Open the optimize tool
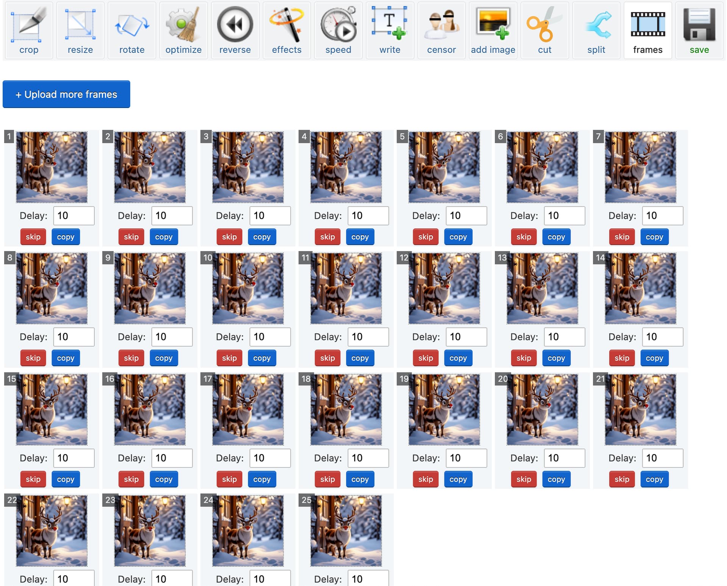The width and height of the screenshot is (727, 586). [184, 30]
